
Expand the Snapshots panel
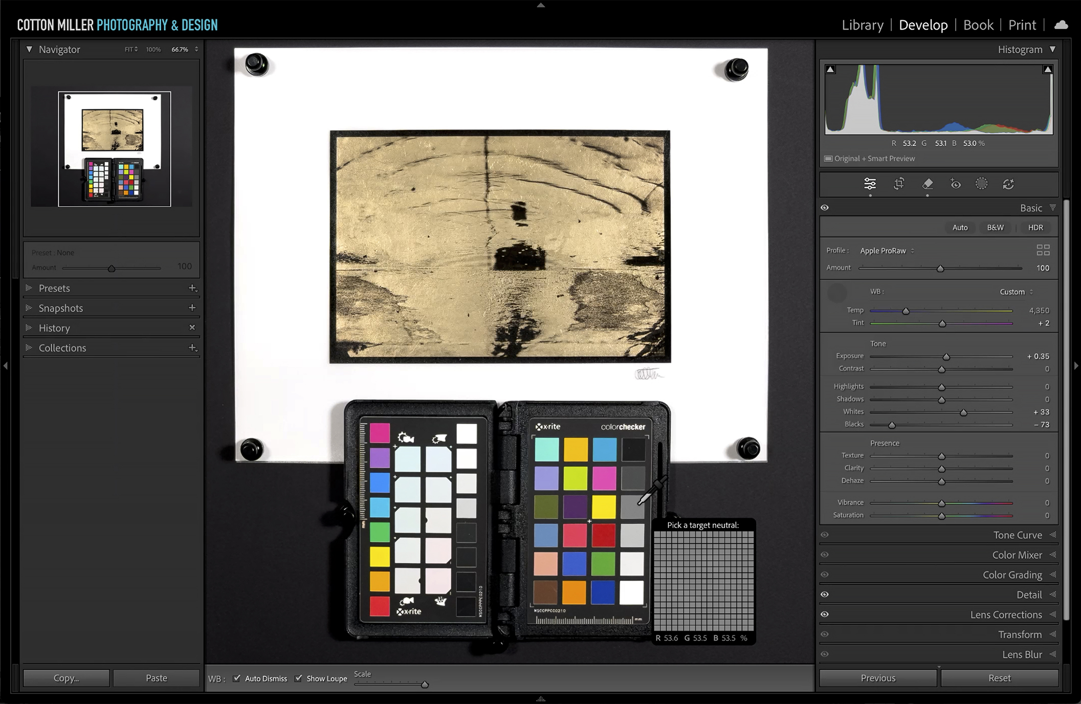[x=60, y=308]
